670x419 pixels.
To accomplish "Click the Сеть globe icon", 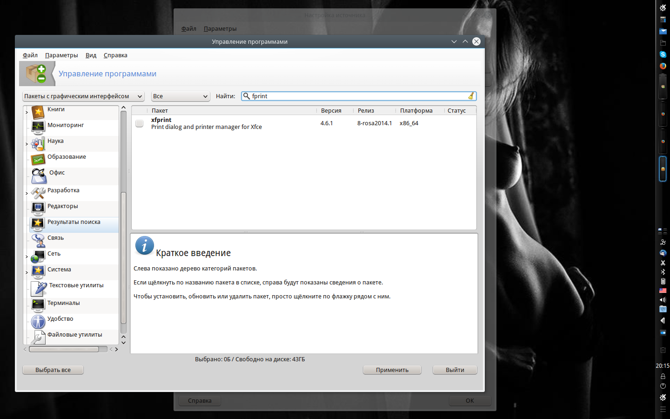I will point(38,257).
